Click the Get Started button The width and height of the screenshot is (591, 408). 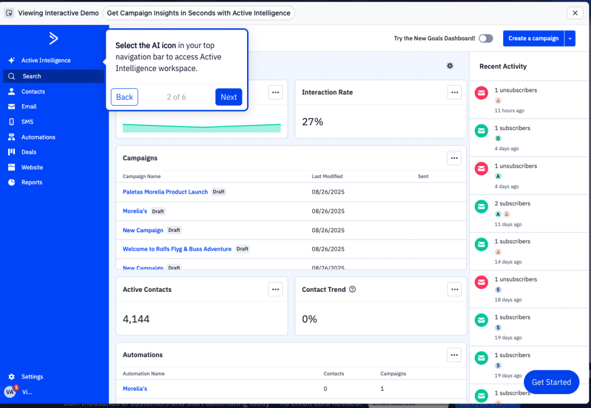point(551,382)
